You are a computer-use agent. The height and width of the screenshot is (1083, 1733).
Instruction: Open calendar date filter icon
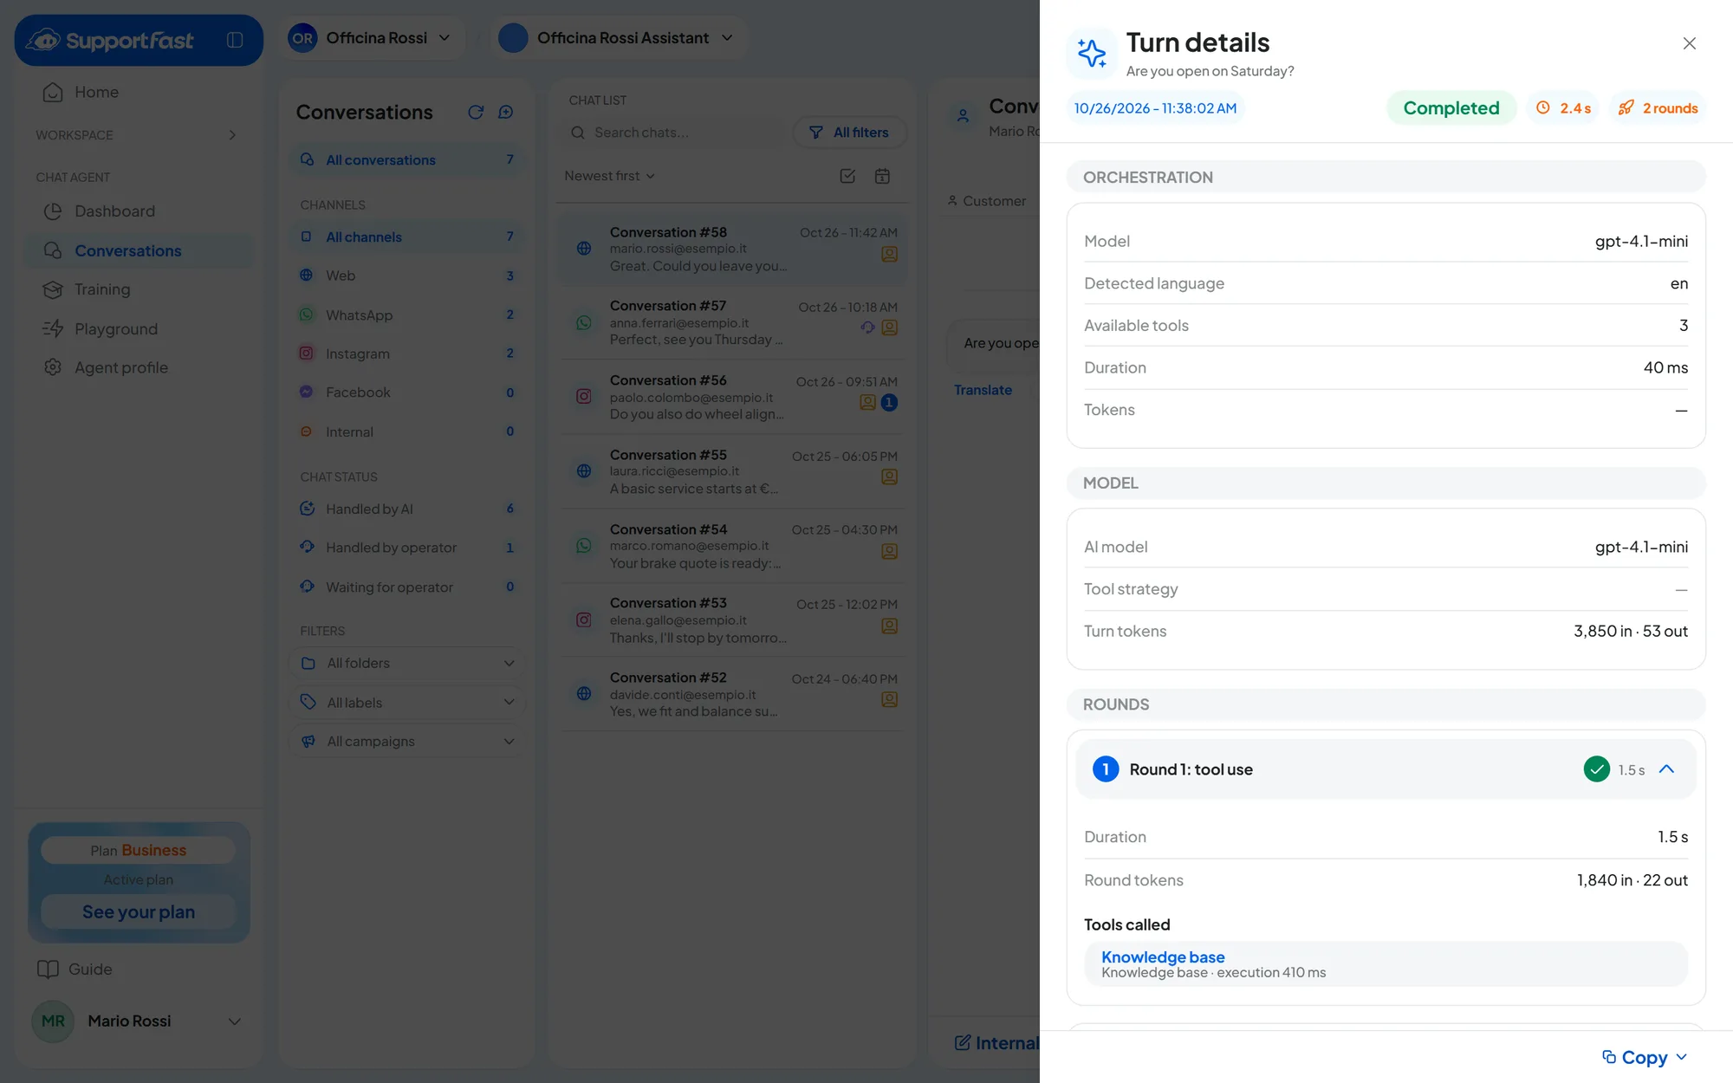click(882, 176)
